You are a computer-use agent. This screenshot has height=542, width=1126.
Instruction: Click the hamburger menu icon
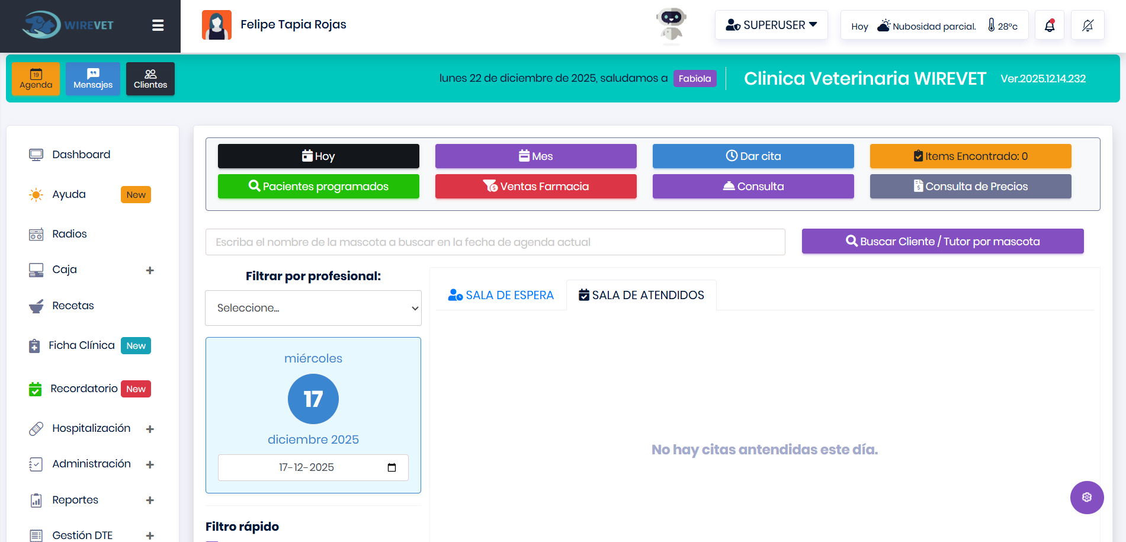pyautogui.click(x=158, y=25)
